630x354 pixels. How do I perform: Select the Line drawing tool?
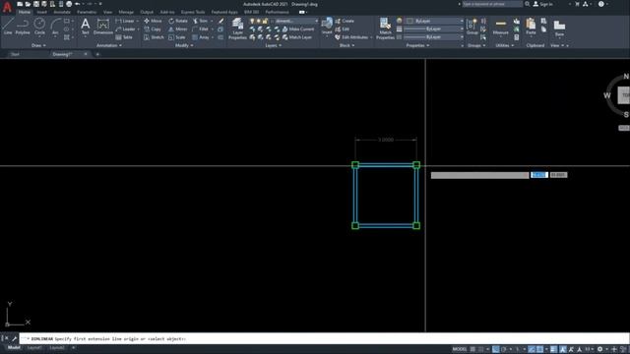(x=8, y=27)
